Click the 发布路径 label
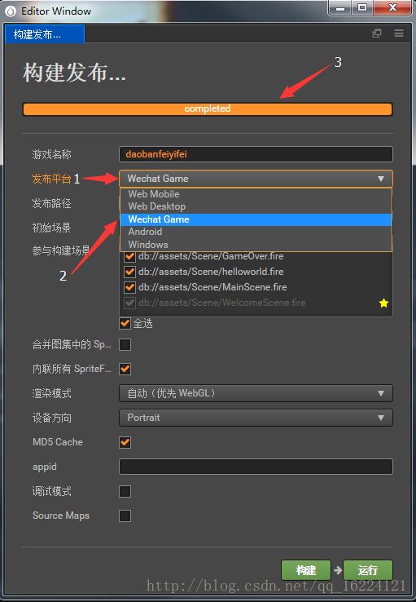Viewport: 416px width, 602px height. [52, 203]
